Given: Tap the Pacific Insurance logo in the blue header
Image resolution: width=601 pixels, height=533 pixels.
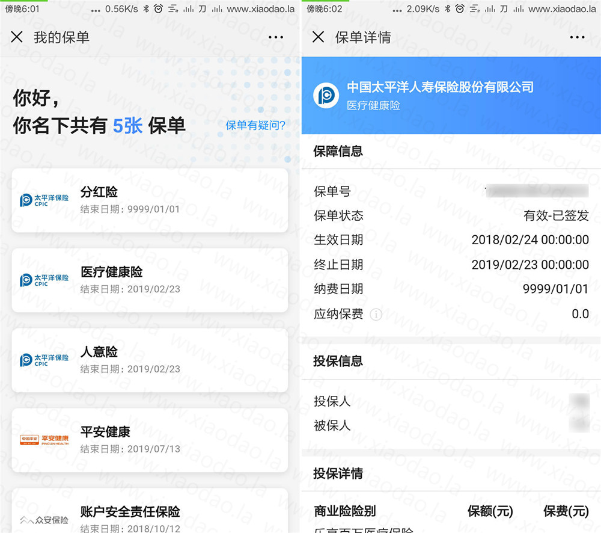Looking at the screenshot, I should 326,96.
